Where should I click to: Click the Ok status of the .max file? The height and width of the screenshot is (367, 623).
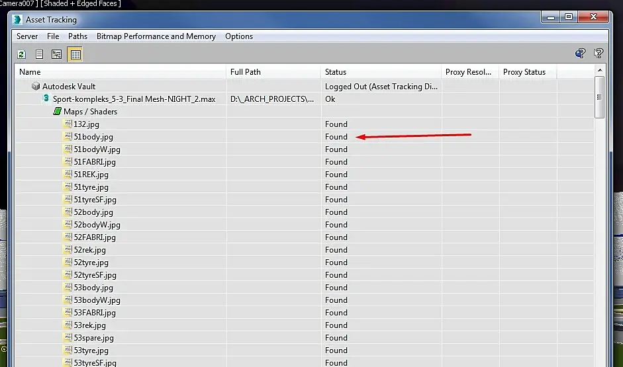point(330,99)
